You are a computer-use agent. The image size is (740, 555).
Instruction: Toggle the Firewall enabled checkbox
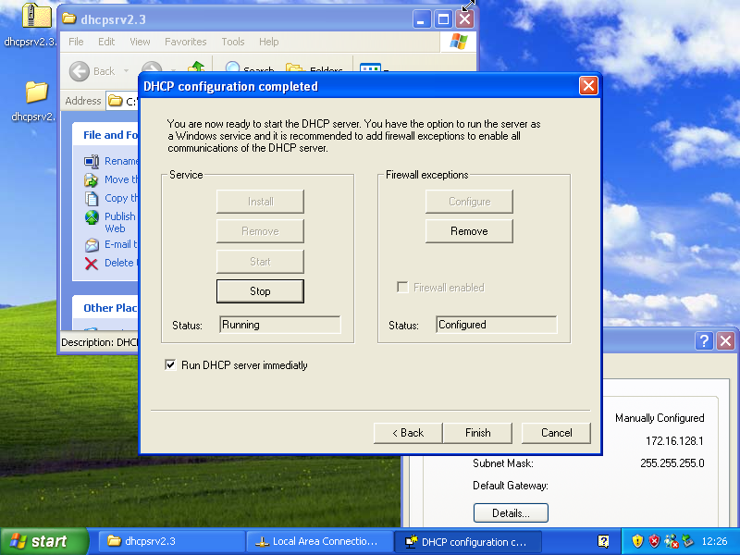(x=402, y=288)
